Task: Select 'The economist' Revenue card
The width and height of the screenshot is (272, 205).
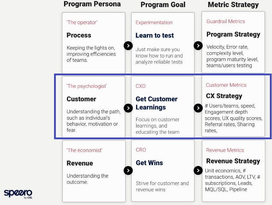Action: pyautogui.click(x=94, y=171)
